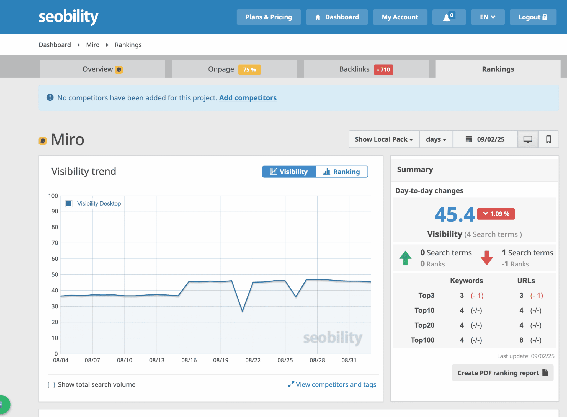The width and height of the screenshot is (567, 417).
Task: Open the calendar date picker icon
Action: click(468, 139)
